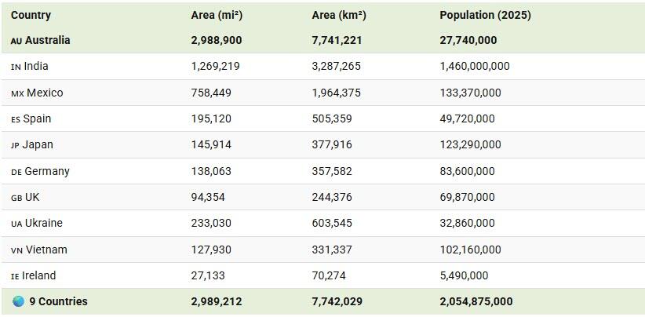Open the Ireland country link

point(38,275)
